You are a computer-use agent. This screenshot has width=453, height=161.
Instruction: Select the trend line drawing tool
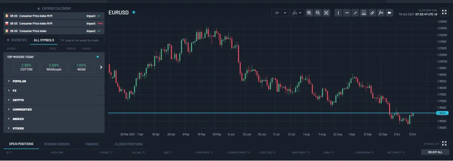tap(356, 13)
